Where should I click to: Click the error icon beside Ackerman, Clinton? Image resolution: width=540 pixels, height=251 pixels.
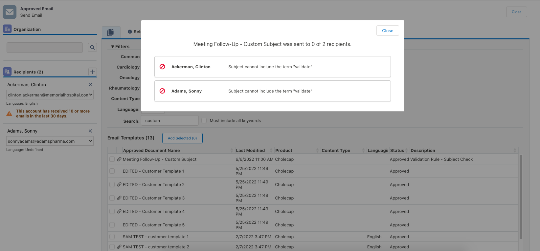[162, 67]
